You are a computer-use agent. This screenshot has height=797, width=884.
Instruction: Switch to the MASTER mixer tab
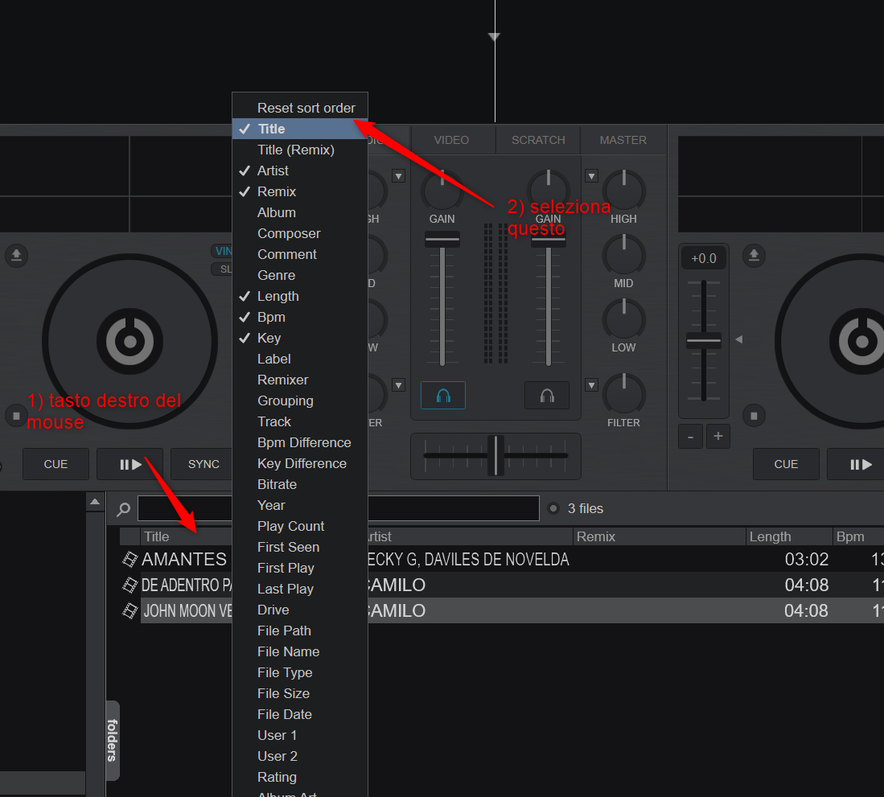pos(623,140)
